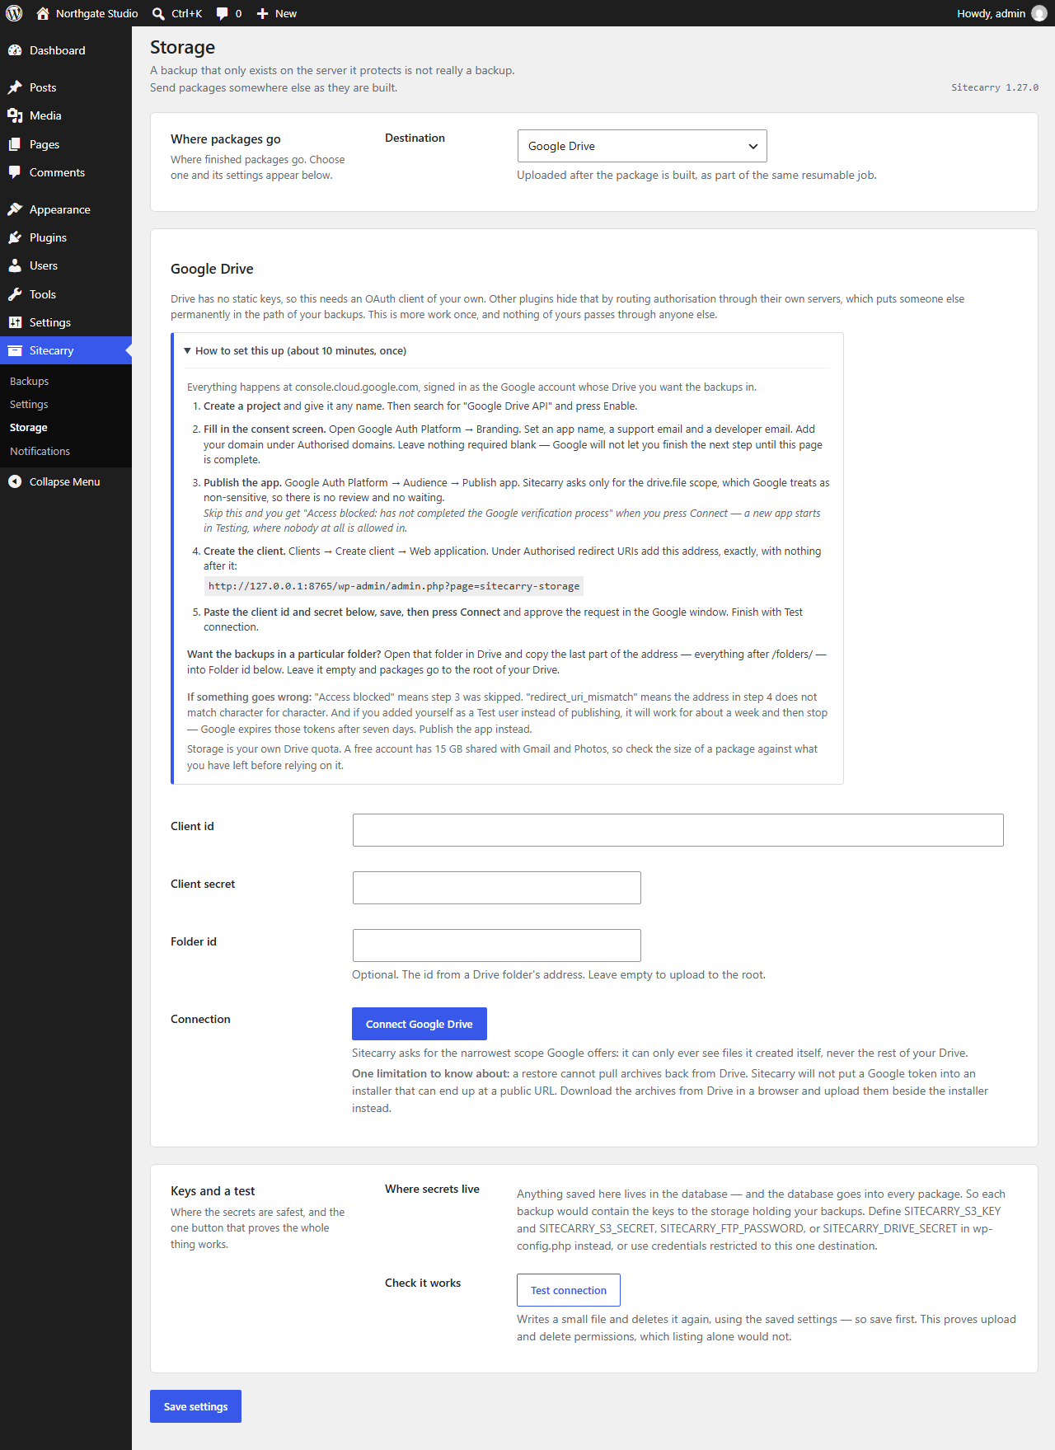Click the 'Check it works' label
The height and width of the screenshot is (1450, 1055).
(x=423, y=1283)
